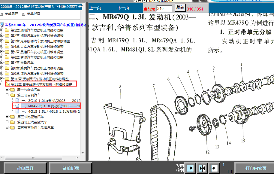Click tree horizontal scrollbar thumb
274x174 pixels.
point(33,158)
